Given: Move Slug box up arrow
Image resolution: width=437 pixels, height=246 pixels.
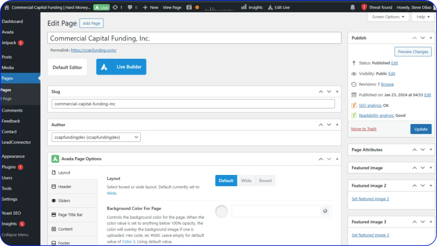Looking at the screenshot, I should (x=321, y=92).
